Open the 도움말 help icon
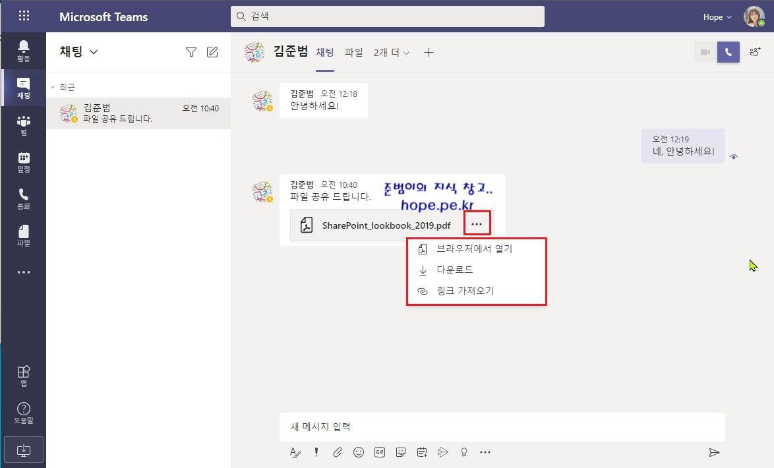774x468 pixels. 24,413
